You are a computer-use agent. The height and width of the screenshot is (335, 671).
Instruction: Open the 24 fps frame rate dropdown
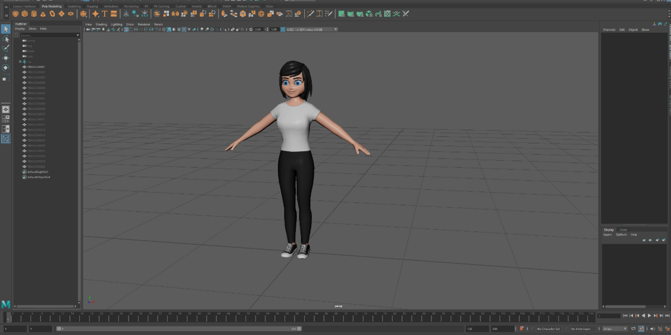616,329
